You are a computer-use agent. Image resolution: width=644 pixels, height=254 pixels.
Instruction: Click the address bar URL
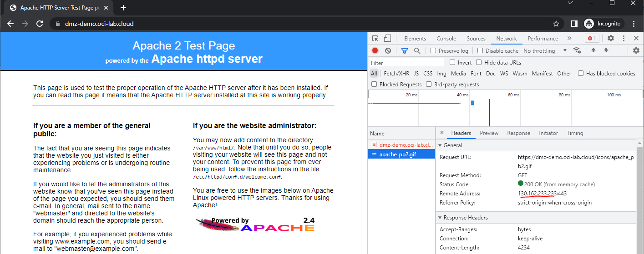point(99,24)
